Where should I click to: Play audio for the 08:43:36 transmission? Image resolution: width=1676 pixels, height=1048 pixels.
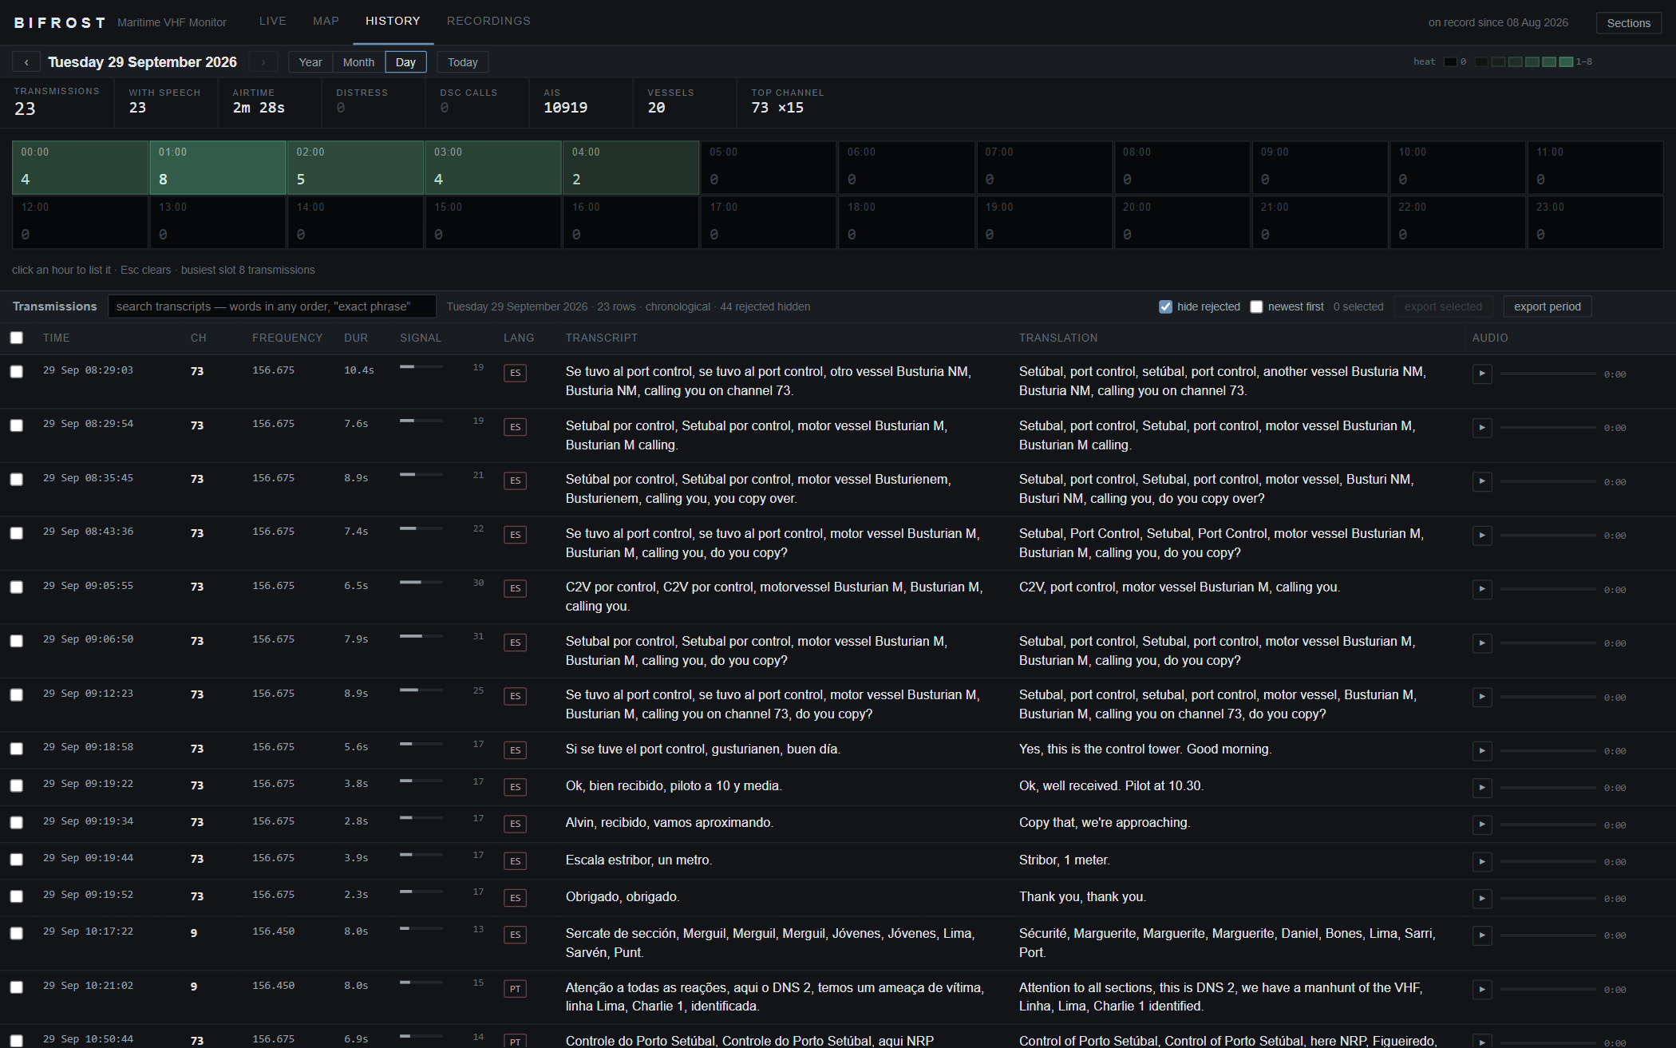pyautogui.click(x=1482, y=536)
